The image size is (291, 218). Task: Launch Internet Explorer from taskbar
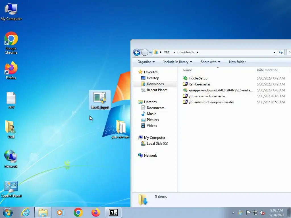(25, 212)
